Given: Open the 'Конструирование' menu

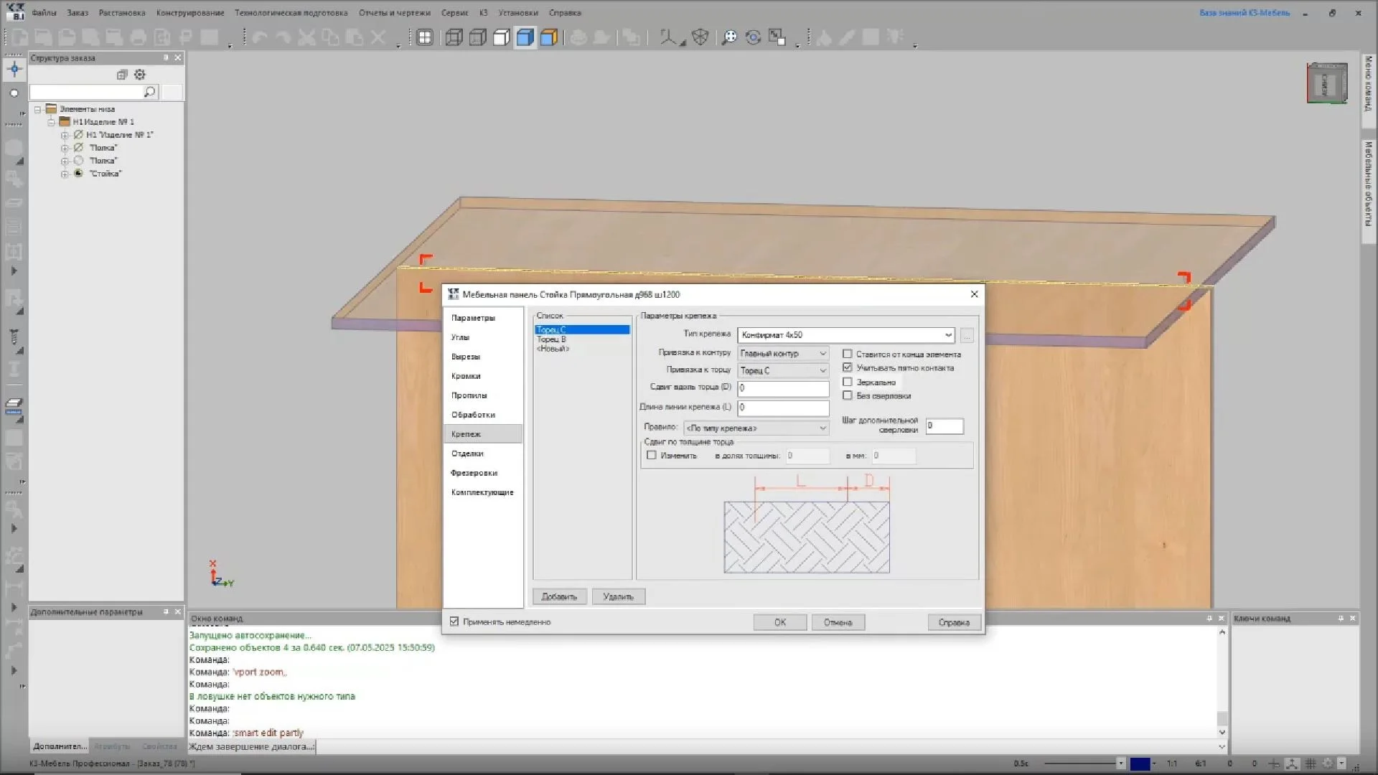Looking at the screenshot, I should (190, 13).
